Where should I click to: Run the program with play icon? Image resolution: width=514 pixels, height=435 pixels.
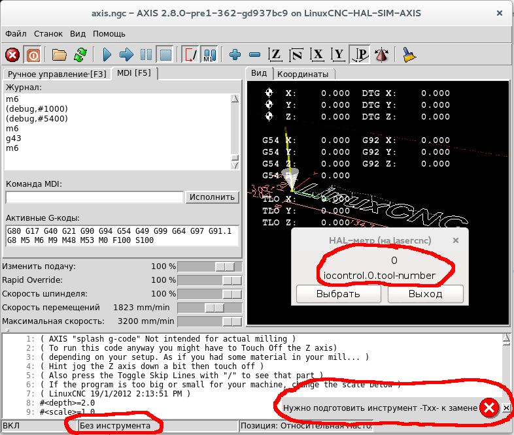click(x=107, y=55)
